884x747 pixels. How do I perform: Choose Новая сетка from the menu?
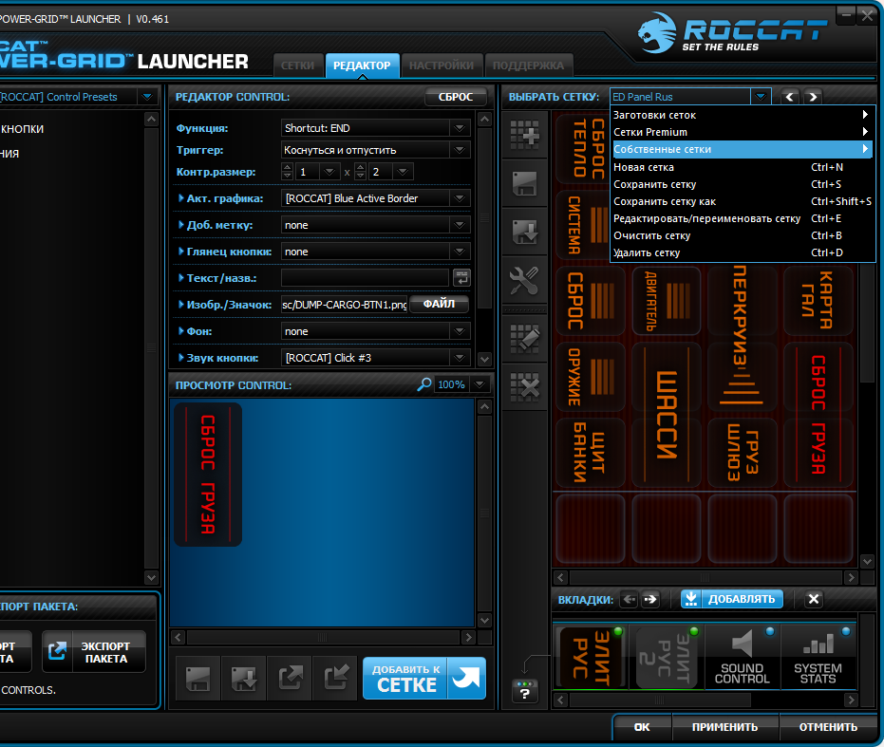[742, 167]
